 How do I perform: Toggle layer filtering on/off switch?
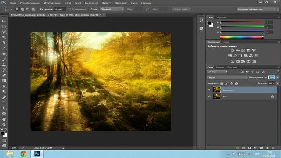coord(278,72)
